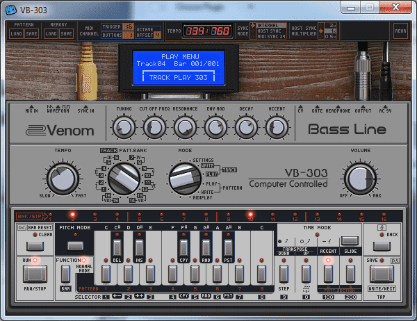Image resolution: width=417 pixels, height=321 pixels.
Task: Click the F# CPY black key
Action: coord(183,247)
